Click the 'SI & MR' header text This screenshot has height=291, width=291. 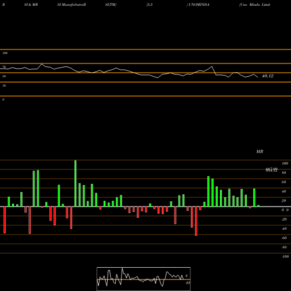click(31, 5)
